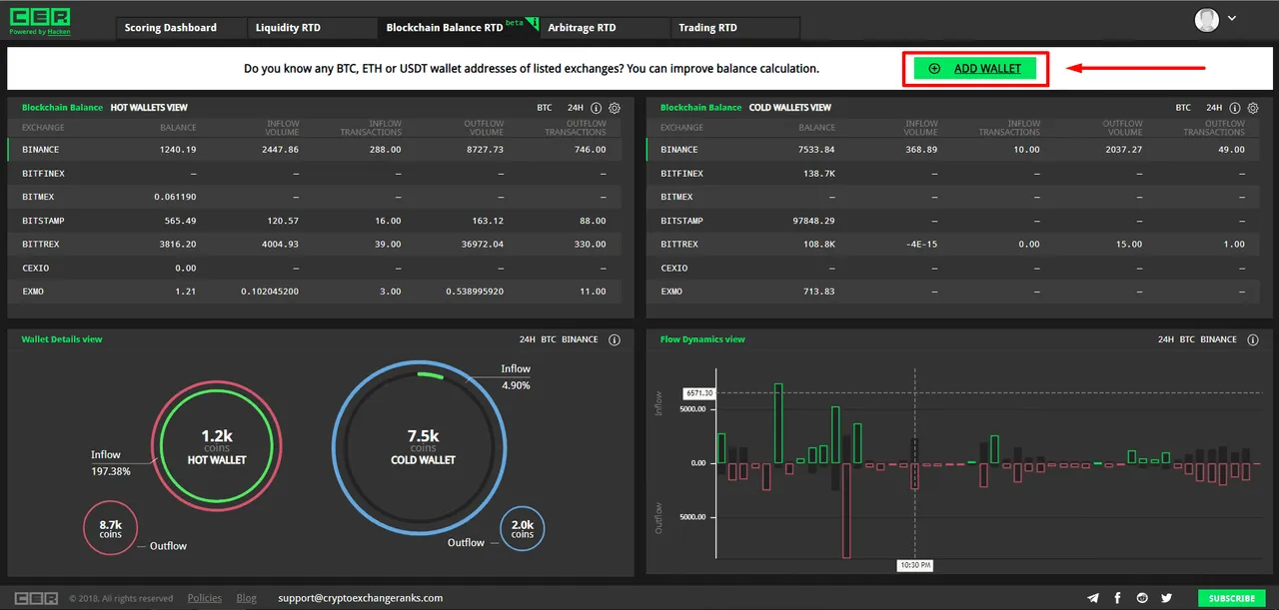Click the CER logo in header

(x=40, y=16)
